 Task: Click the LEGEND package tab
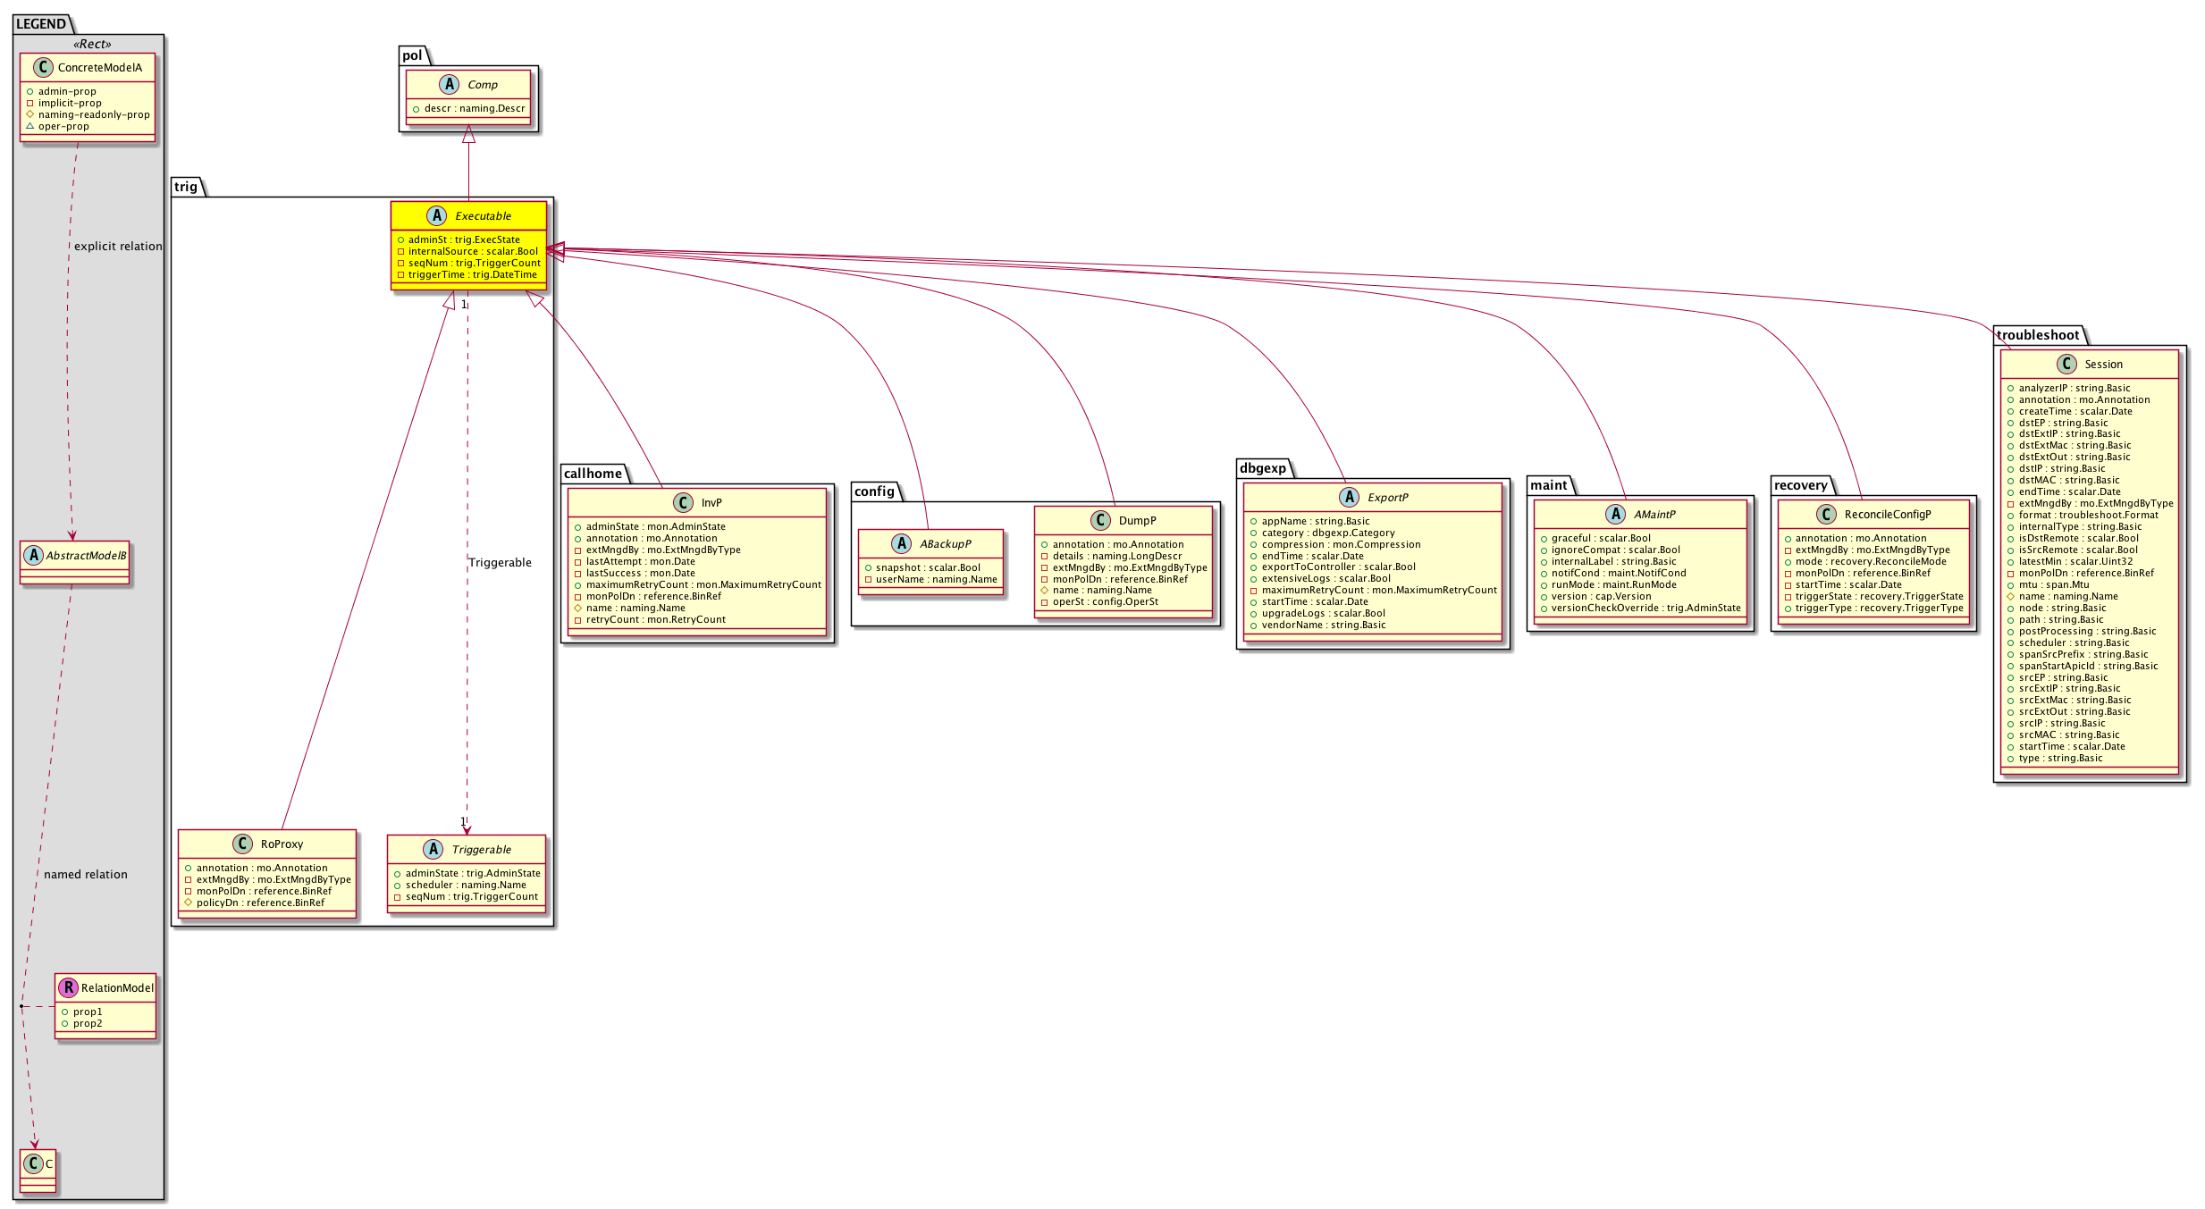tap(41, 24)
